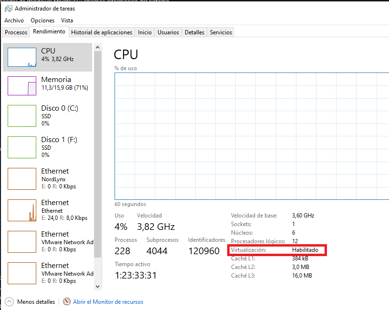Select the CPU usage graph thumbnail
The image size is (389, 310).
click(22, 57)
